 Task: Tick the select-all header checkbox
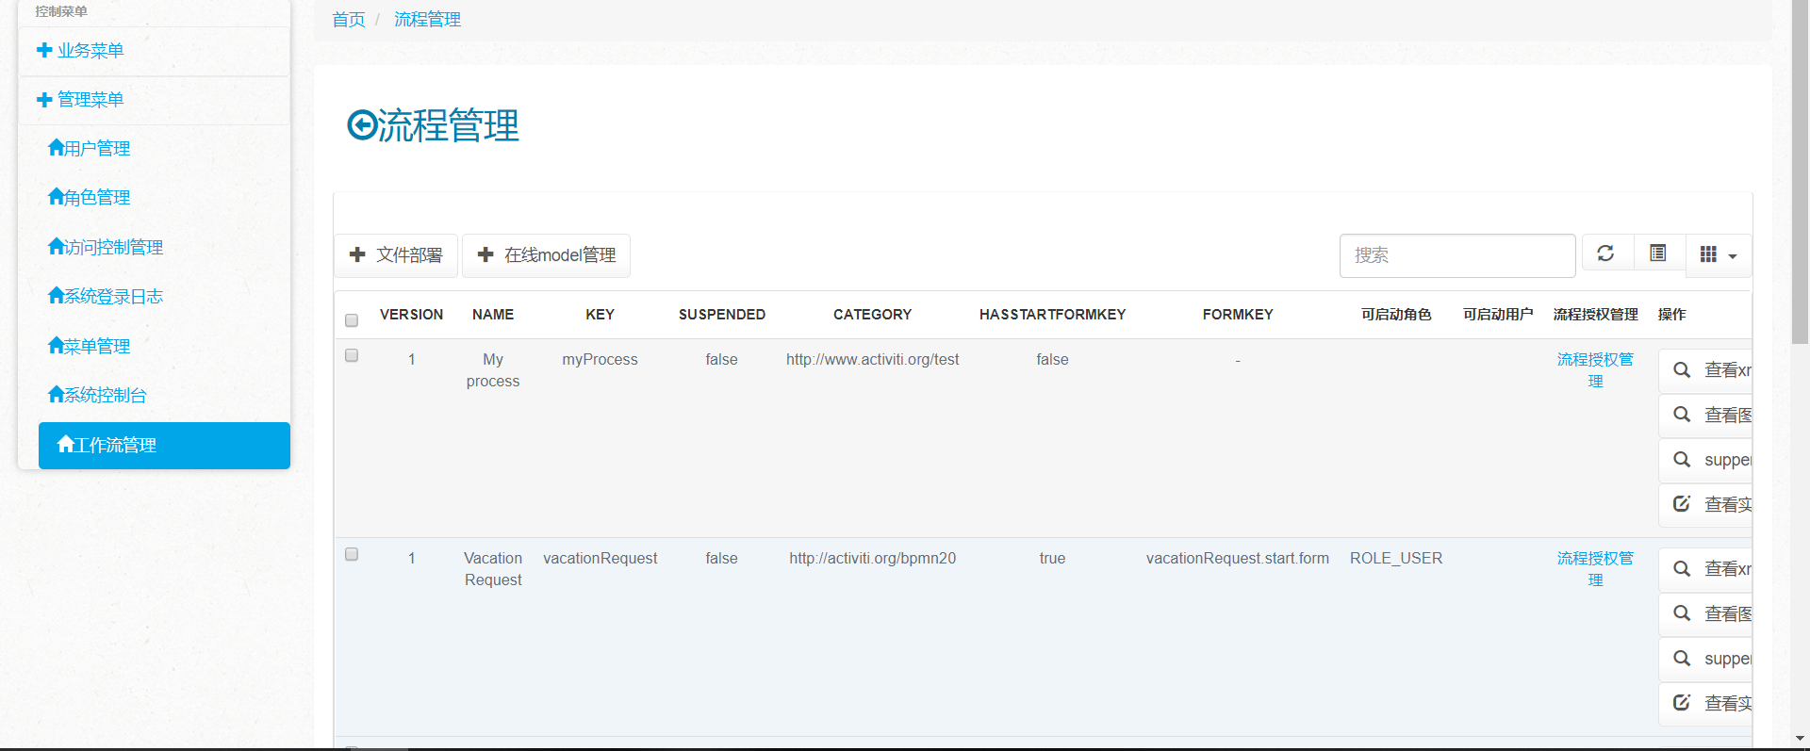pos(352,320)
